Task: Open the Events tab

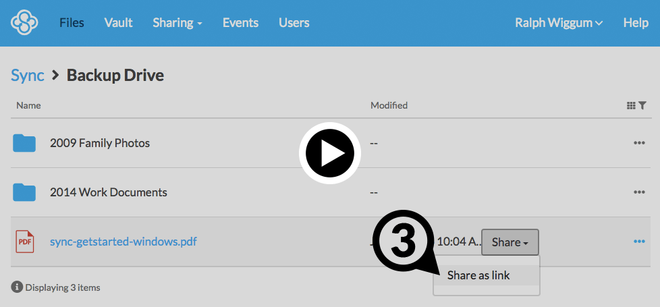Action: tap(240, 23)
